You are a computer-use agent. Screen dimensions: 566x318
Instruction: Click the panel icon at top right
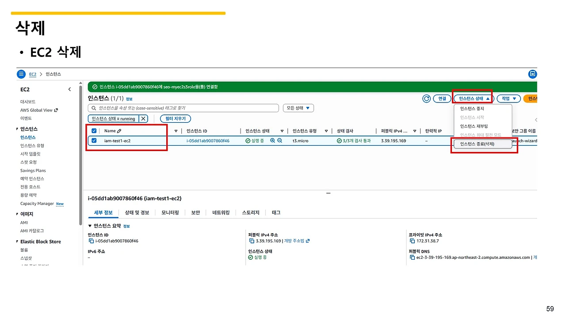[533, 74]
